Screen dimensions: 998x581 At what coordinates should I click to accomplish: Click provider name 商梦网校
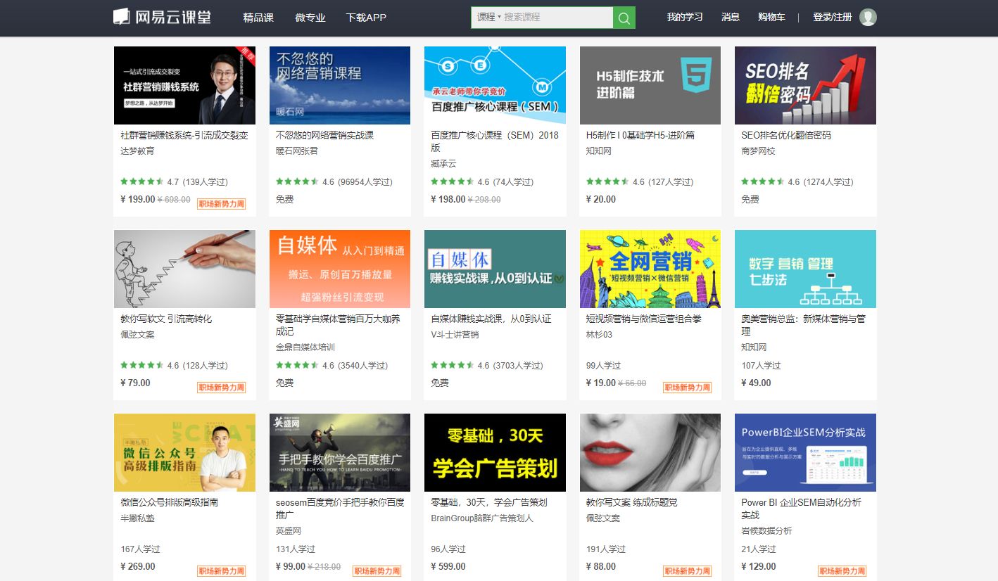[x=758, y=151]
